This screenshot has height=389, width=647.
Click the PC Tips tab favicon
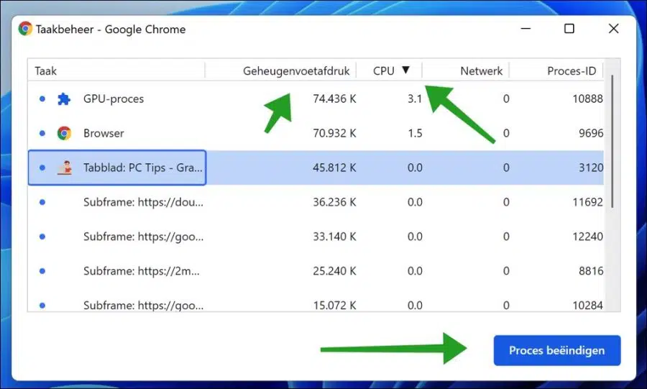click(65, 168)
